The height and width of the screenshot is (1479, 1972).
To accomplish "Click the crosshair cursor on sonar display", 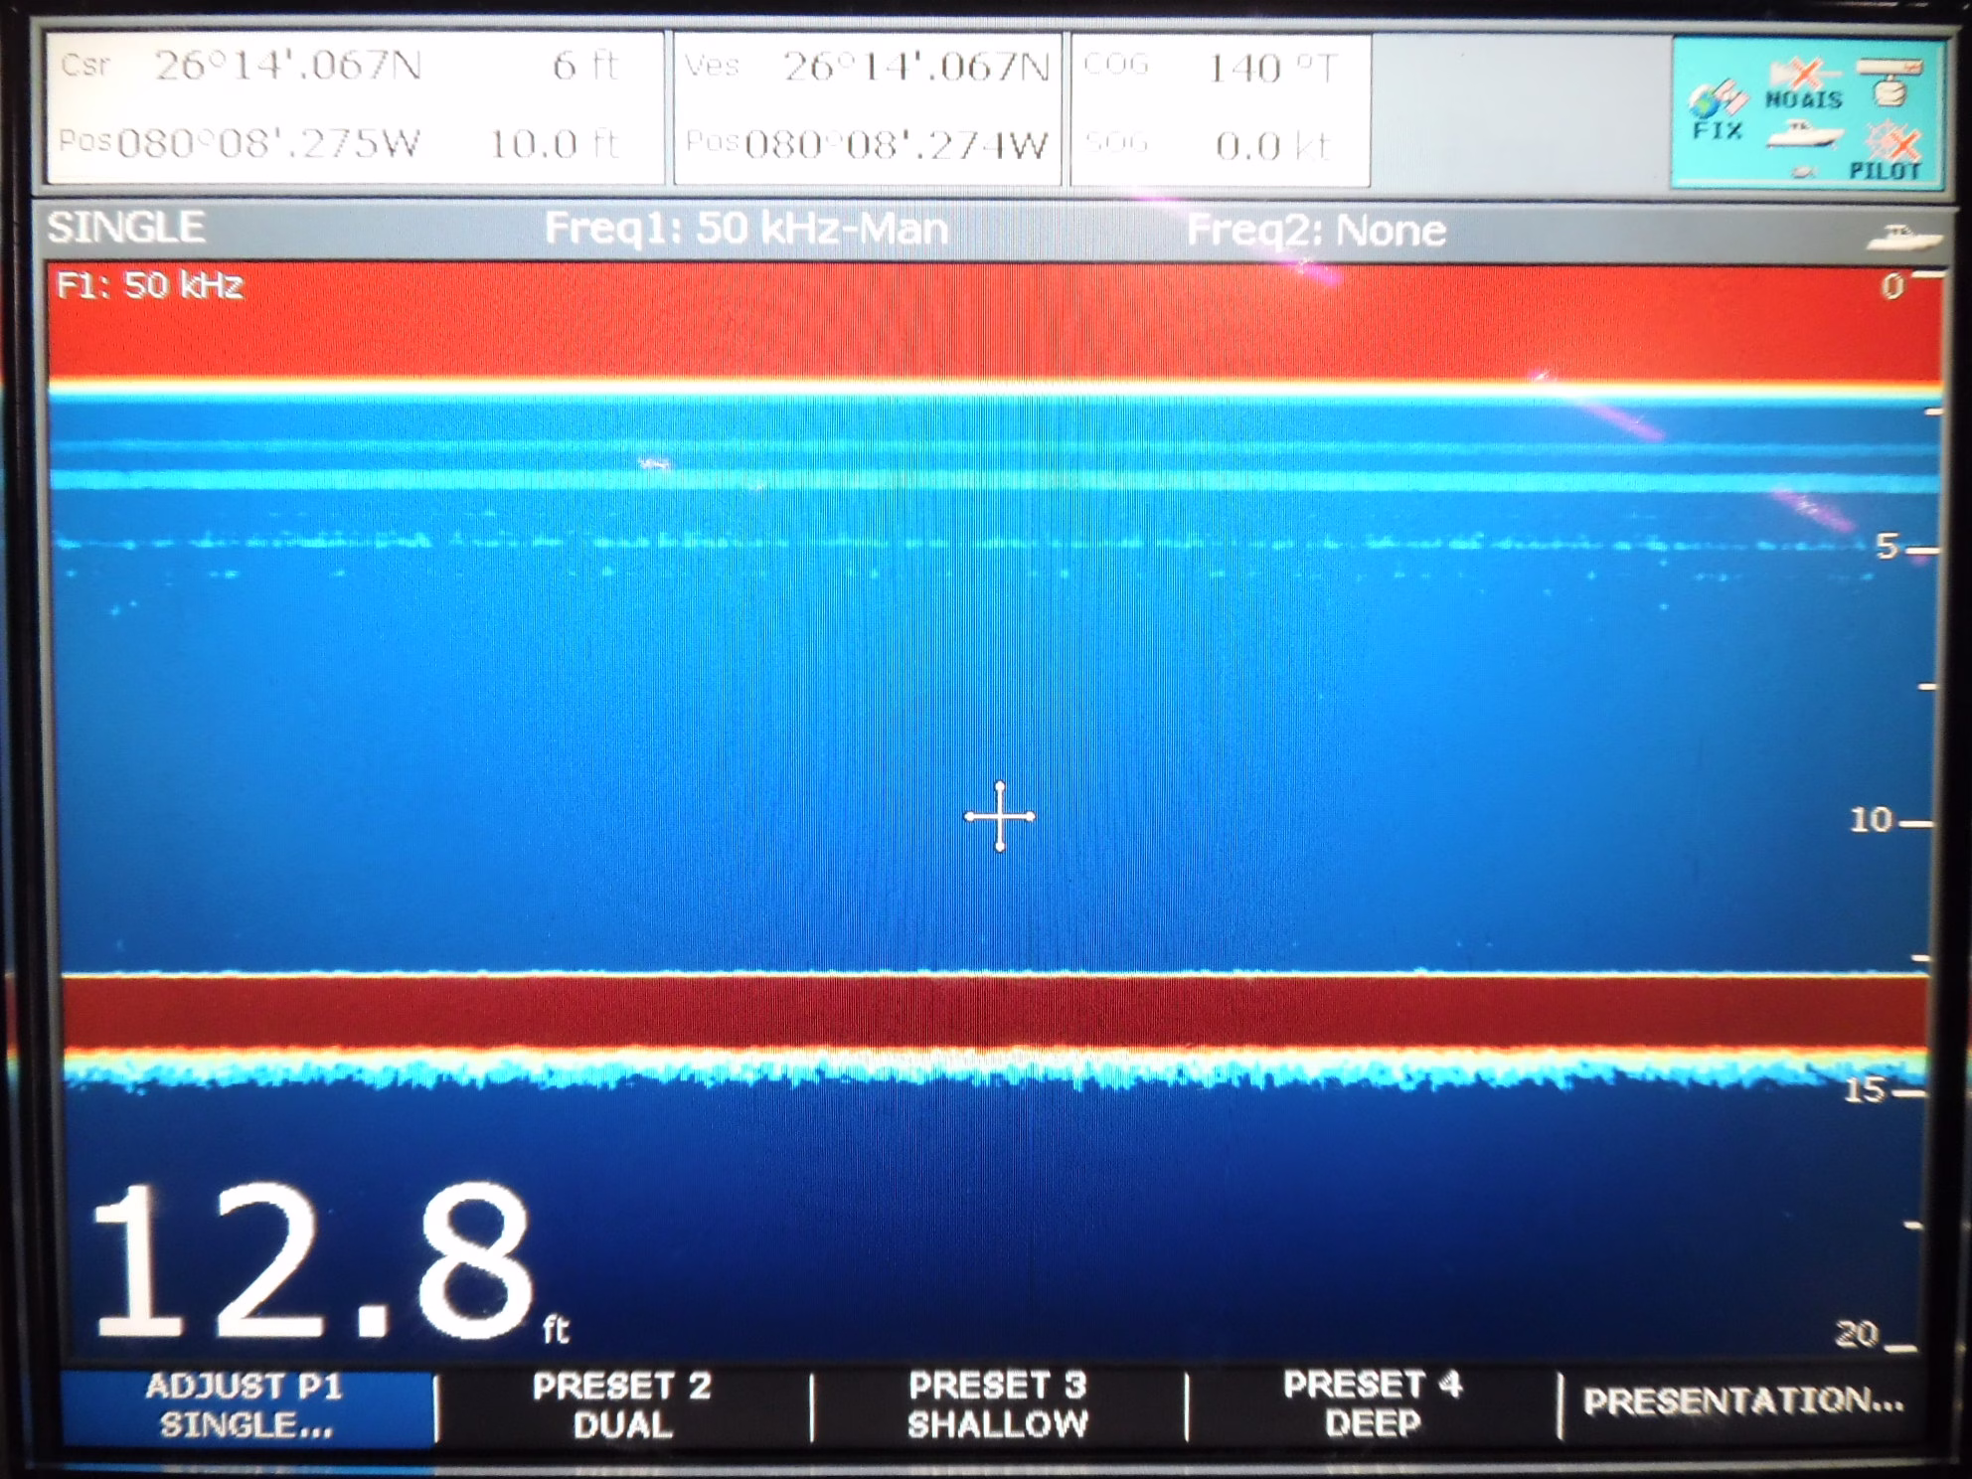I will click(x=1000, y=816).
